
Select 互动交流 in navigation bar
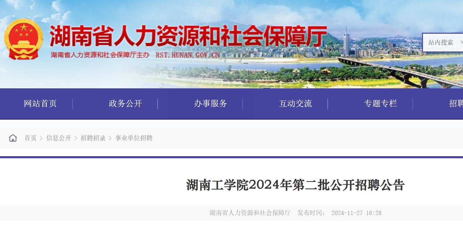coord(296,104)
